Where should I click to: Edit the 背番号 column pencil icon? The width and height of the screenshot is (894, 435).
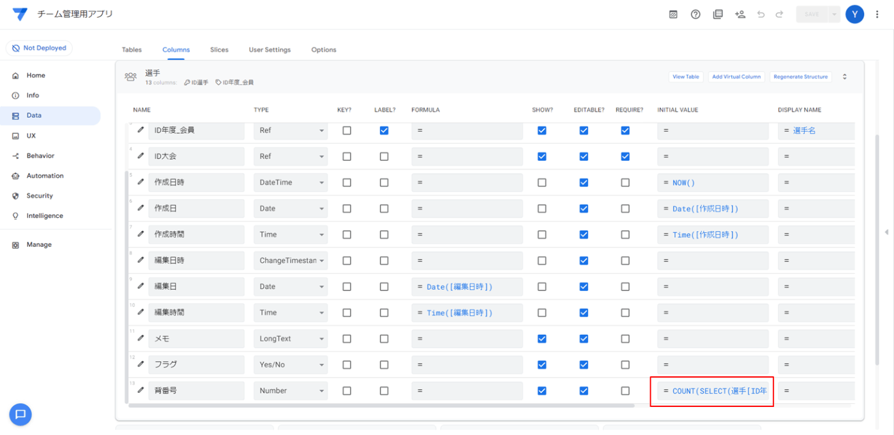pos(140,390)
